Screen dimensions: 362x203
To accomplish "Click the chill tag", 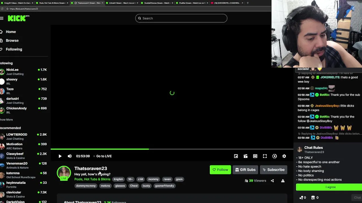I will tap(141, 179).
